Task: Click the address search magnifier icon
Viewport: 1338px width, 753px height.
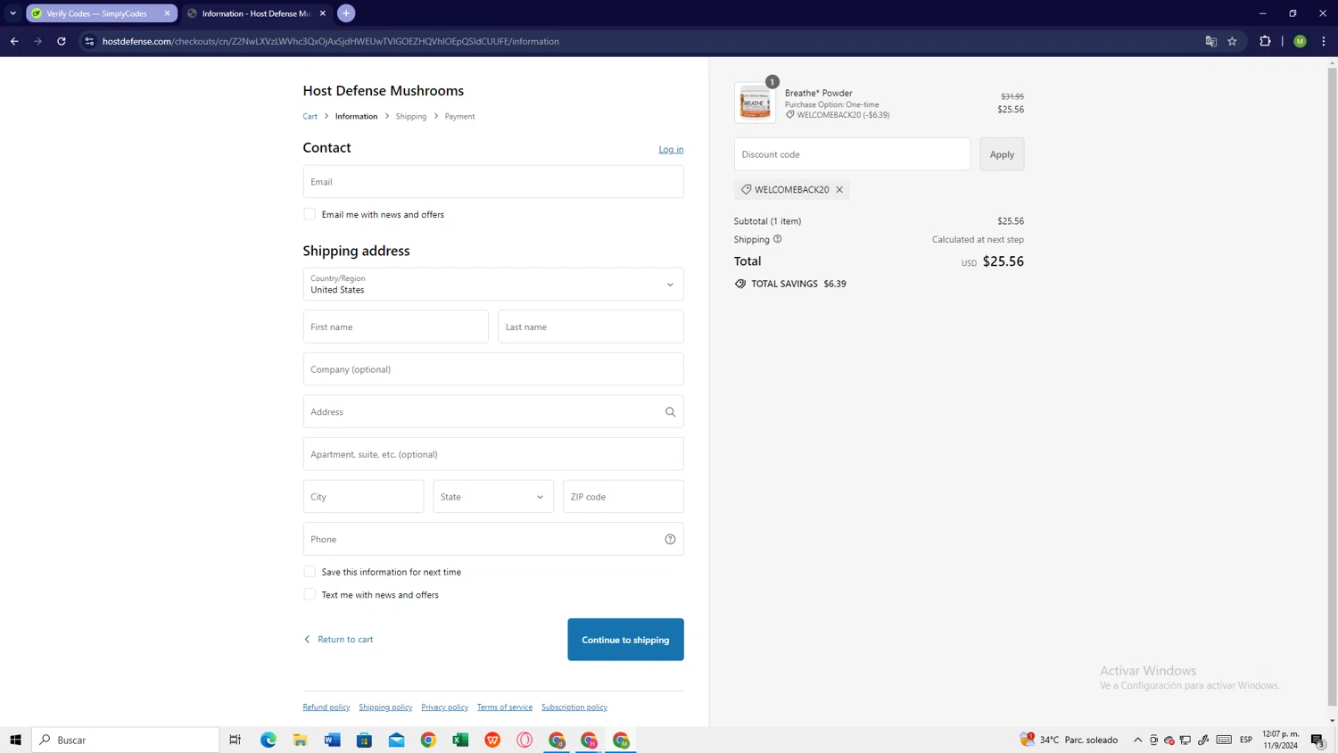Action: coord(670,412)
